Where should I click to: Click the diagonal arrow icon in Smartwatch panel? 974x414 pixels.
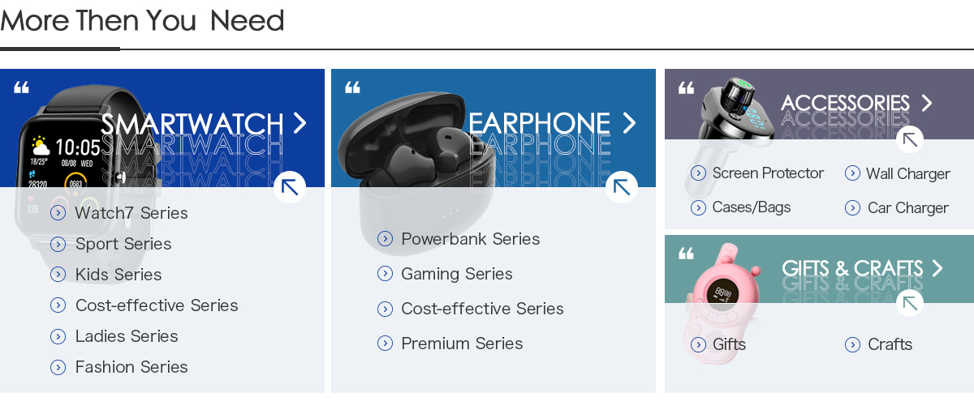tap(290, 187)
